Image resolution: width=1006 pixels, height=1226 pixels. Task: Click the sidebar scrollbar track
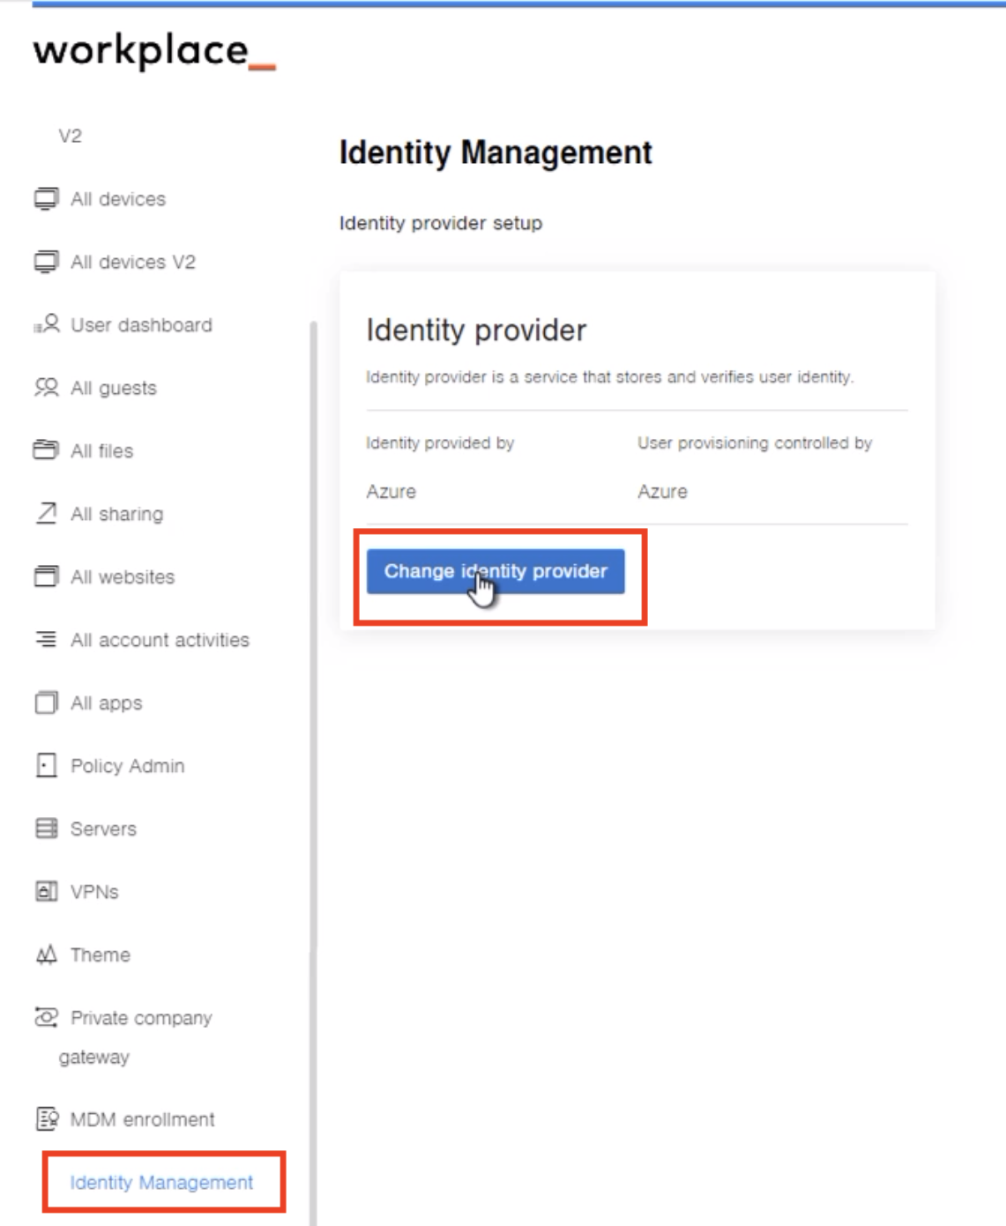pyautogui.click(x=314, y=617)
